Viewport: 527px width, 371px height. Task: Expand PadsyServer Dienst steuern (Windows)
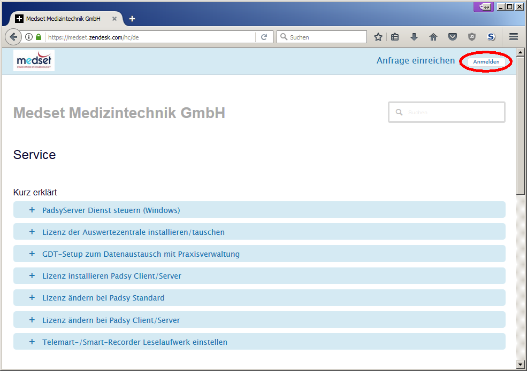[111, 210]
